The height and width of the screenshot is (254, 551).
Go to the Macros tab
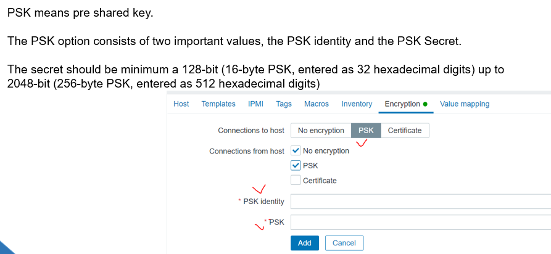[x=317, y=104]
